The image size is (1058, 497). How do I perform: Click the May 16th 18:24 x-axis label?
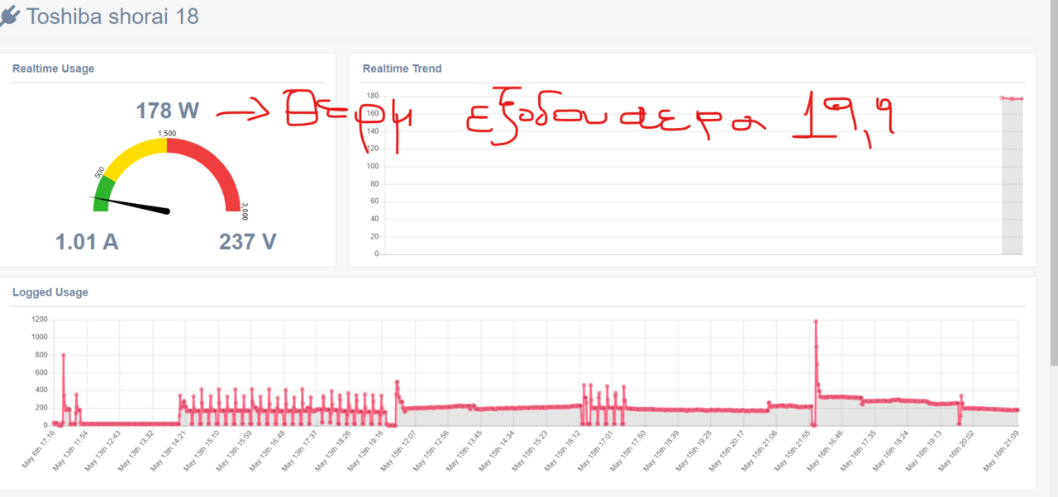[x=889, y=452]
